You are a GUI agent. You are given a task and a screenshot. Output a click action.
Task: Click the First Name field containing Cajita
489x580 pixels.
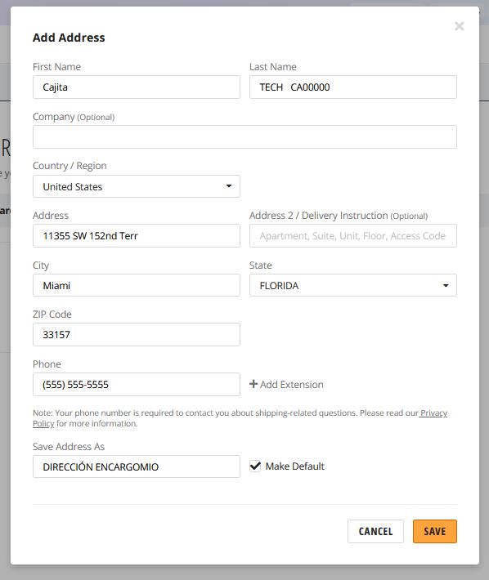(x=137, y=87)
